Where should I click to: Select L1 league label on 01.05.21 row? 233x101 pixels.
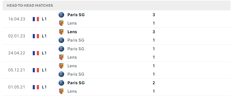coord(44,87)
